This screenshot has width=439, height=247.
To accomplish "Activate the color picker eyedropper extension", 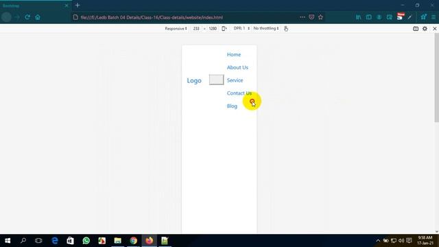I will pos(410,17).
